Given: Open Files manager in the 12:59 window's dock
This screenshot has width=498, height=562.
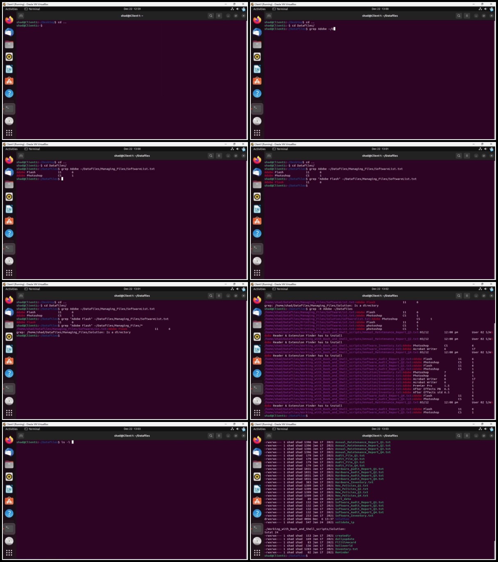Looking at the screenshot, I should pos(9,45).
